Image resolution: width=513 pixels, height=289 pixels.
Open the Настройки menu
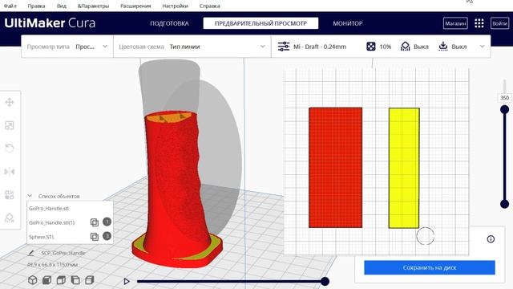(175, 6)
